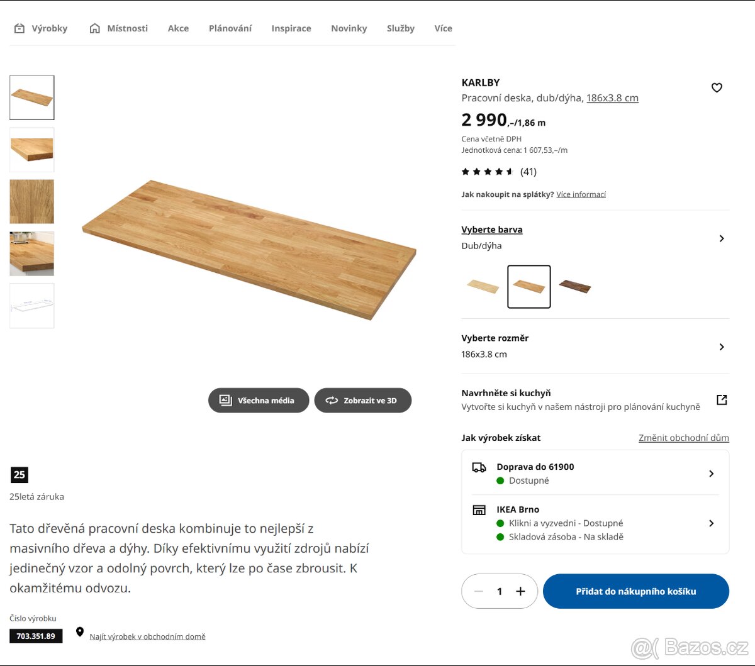This screenshot has width=755, height=666.
Task: Decrease quantity with minus icon
Action: [478, 591]
